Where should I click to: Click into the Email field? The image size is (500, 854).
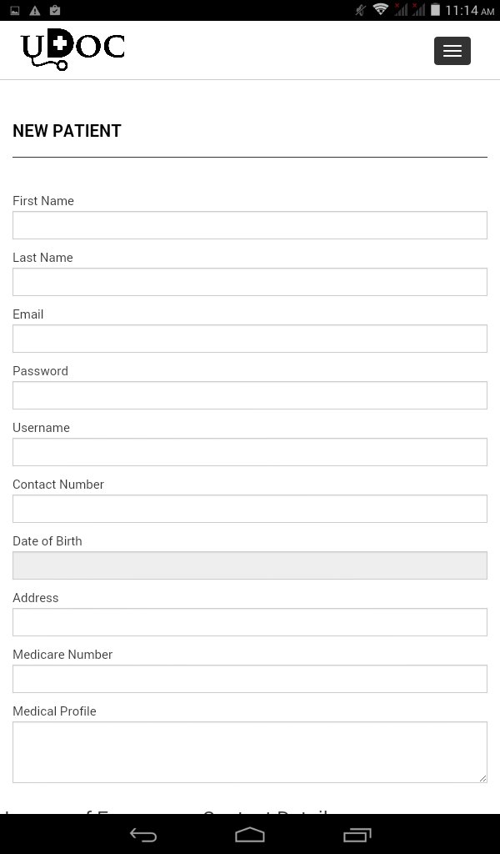(x=250, y=339)
